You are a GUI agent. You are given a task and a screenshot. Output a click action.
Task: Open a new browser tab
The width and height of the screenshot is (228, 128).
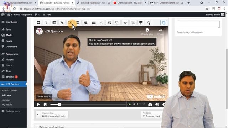coord(188,3)
